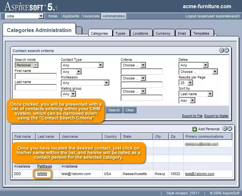Click the test@1stomni.com primary communications link
The width and height of the screenshot is (242, 196).
pos(200,174)
